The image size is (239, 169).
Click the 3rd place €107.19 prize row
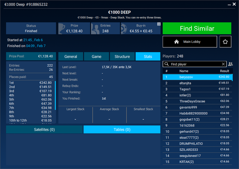30,91
